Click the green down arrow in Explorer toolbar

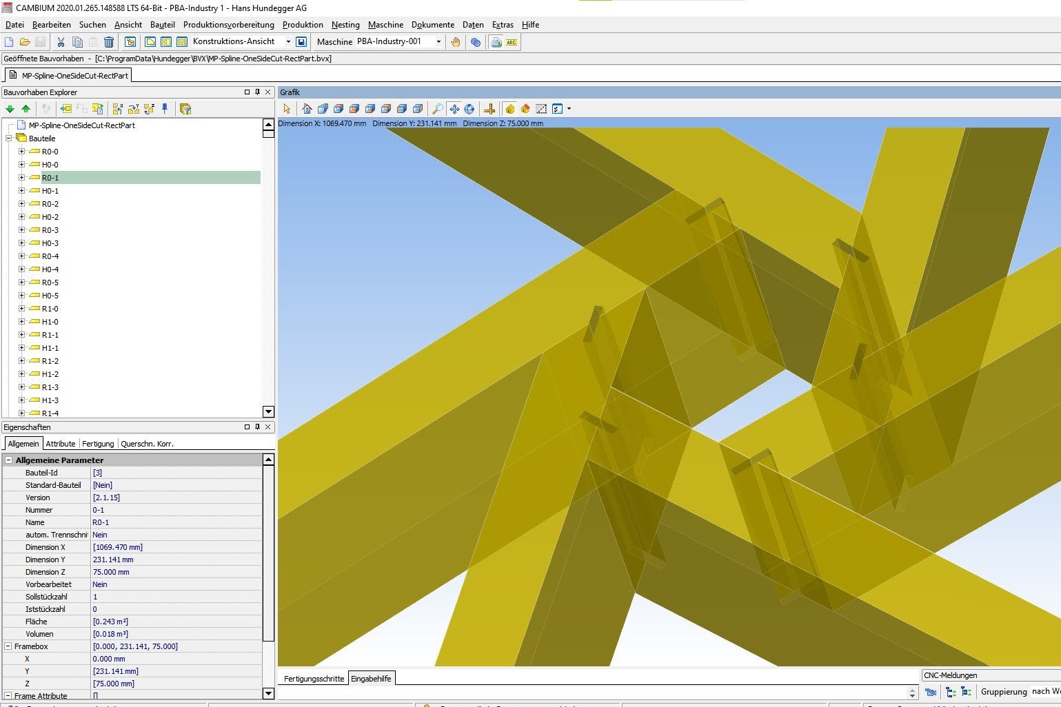pos(10,109)
